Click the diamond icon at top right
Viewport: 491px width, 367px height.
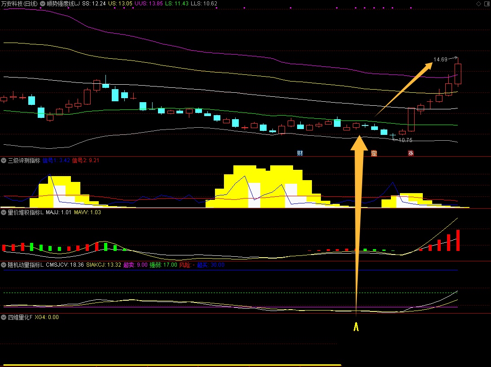point(478,3)
